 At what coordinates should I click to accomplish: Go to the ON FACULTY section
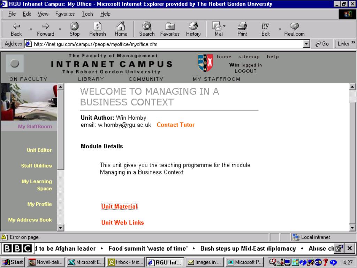click(x=29, y=79)
